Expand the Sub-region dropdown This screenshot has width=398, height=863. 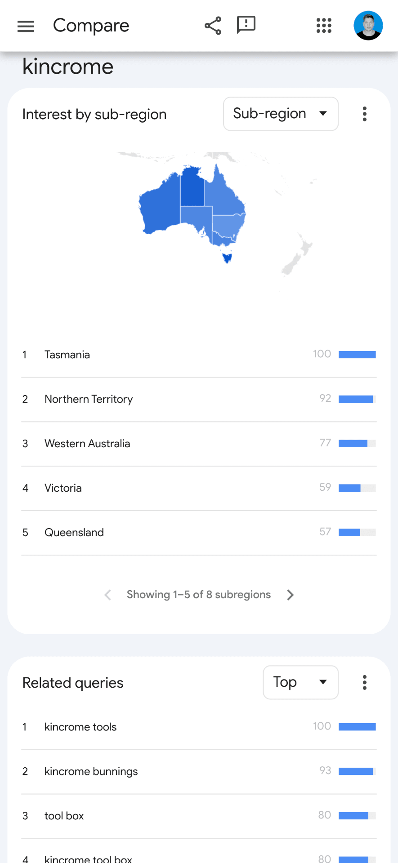(281, 114)
